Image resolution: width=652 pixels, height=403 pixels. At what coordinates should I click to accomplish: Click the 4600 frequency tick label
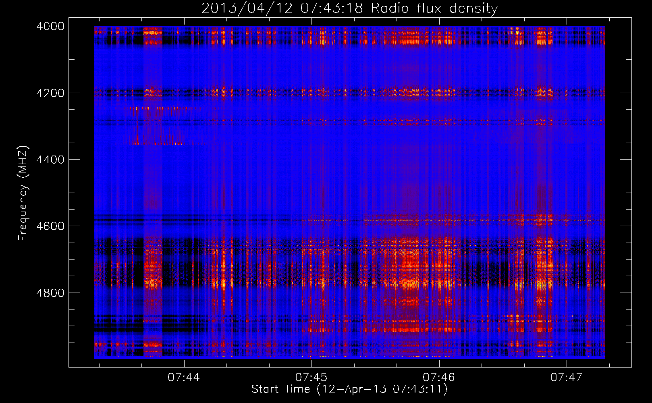[x=50, y=226]
